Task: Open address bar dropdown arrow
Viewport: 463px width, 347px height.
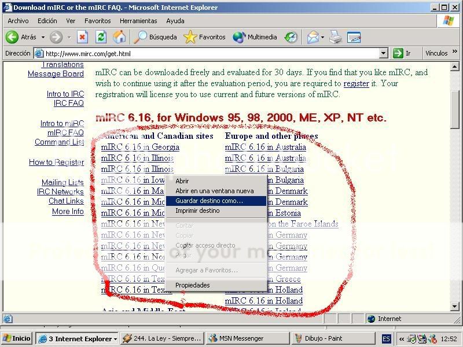Action: (x=383, y=53)
